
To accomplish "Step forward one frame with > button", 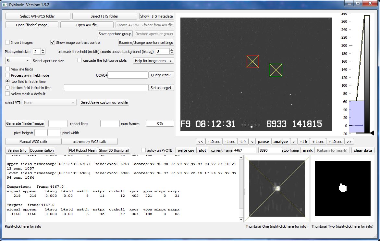I will click(293, 142).
